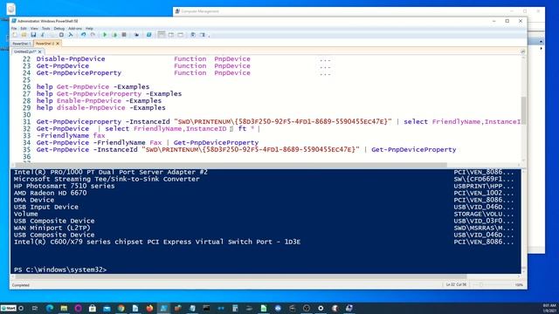Click the New remote PowerShell tab icon

tap(136, 35)
